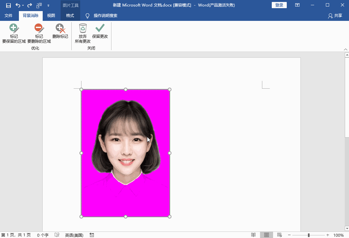
Task: Click the zoom out minus button
Action: point(289,235)
